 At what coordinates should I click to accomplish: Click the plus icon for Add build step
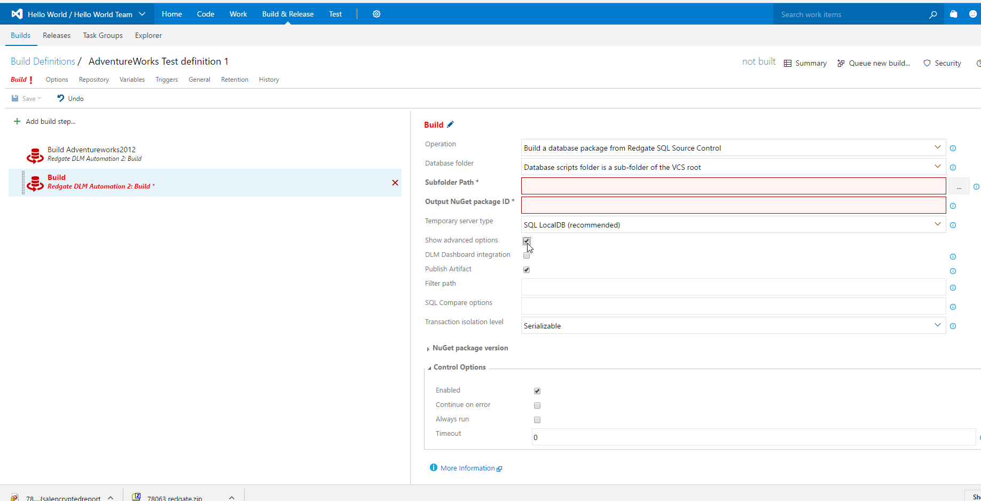17,121
